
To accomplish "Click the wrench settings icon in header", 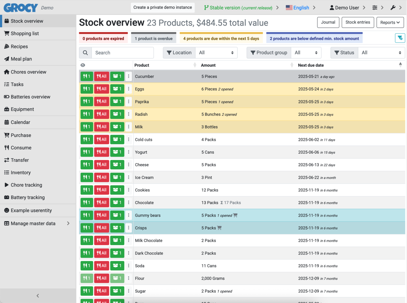I will (x=393, y=8).
